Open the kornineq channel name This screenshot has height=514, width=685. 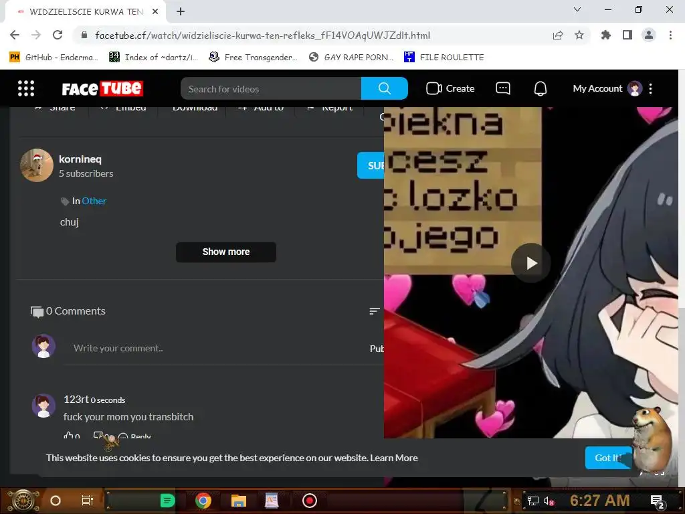[80, 159]
